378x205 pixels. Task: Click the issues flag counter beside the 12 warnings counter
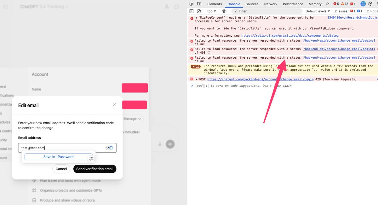click(x=352, y=4)
